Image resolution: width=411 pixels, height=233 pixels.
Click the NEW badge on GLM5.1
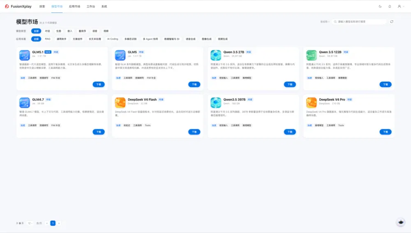click(x=48, y=52)
